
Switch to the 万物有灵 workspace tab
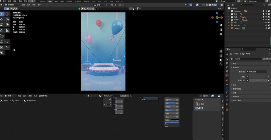(x=42, y=1)
